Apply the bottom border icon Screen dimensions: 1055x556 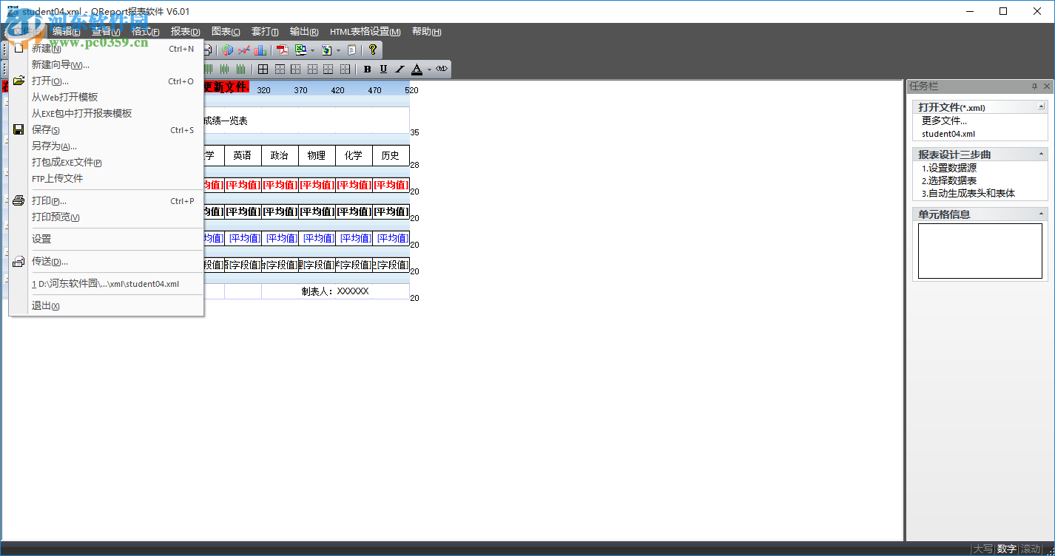[328, 69]
